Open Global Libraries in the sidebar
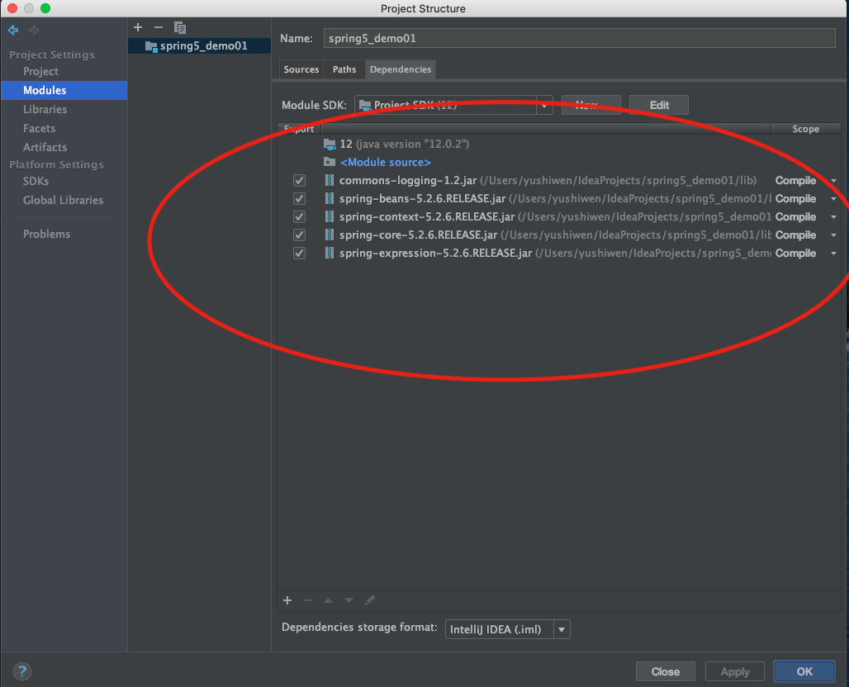 pyautogui.click(x=63, y=201)
